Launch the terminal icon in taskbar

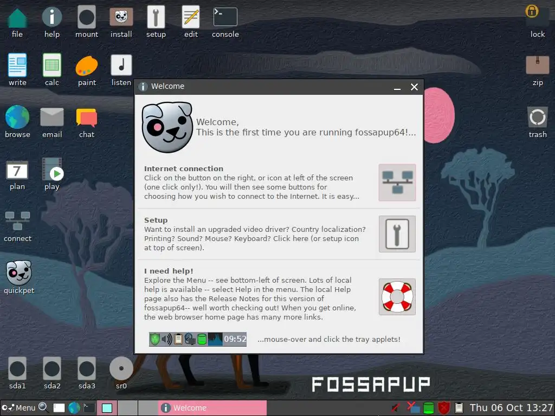point(89,408)
